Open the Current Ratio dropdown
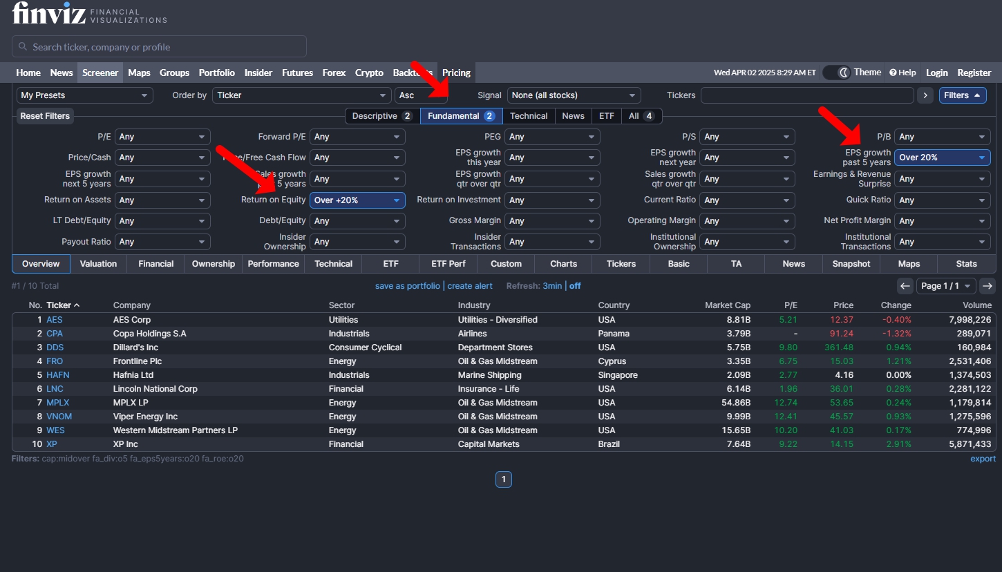The height and width of the screenshot is (572, 1002). point(747,200)
